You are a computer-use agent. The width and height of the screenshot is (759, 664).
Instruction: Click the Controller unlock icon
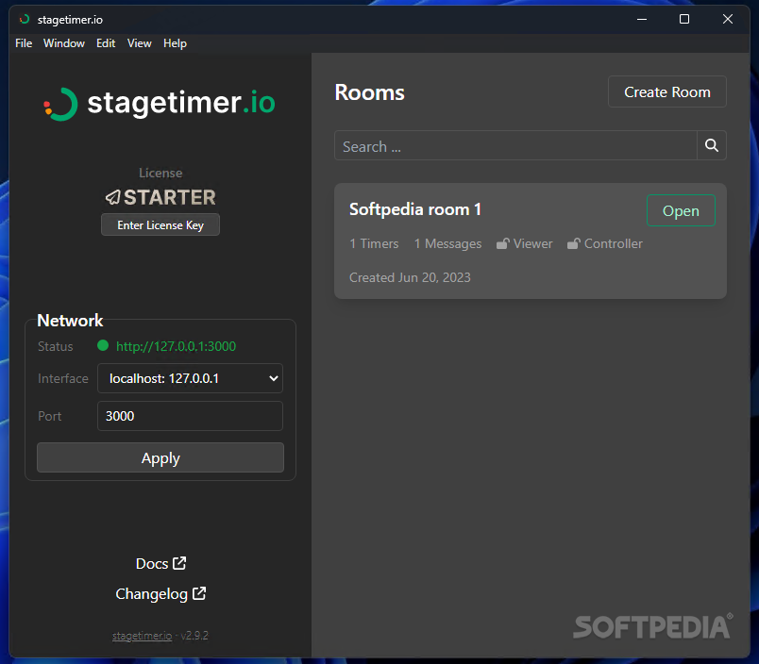click(x=573, y=243)
